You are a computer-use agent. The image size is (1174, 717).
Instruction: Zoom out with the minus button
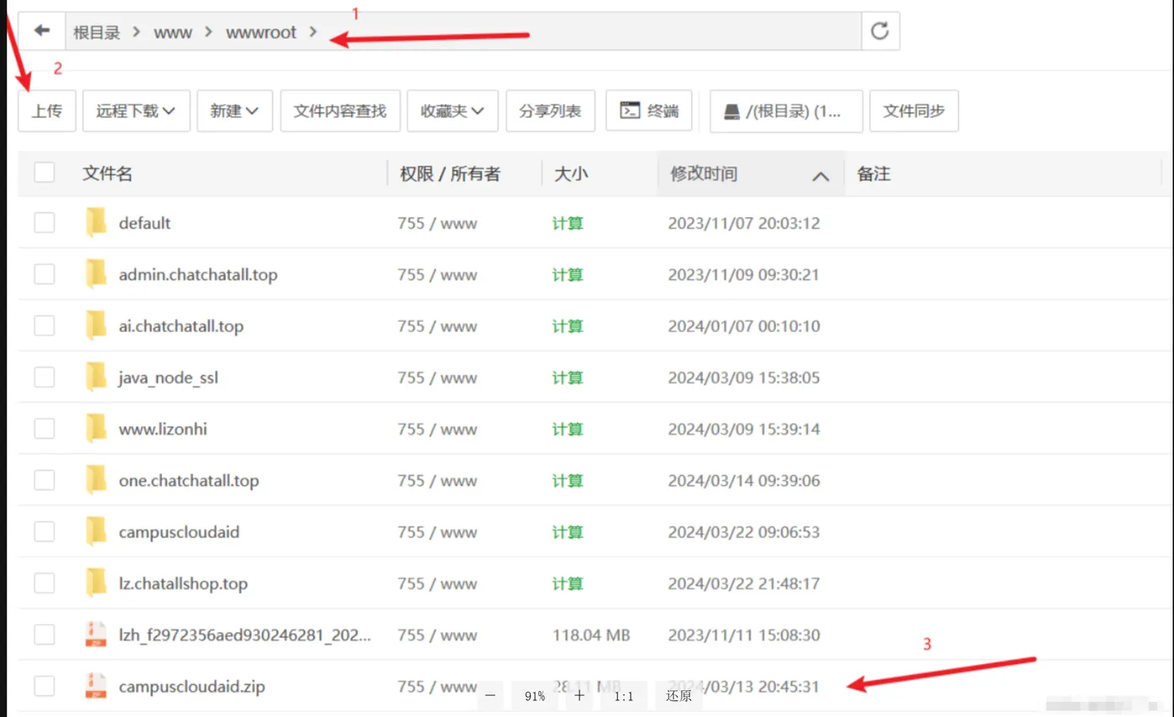[x=491, y=696]
